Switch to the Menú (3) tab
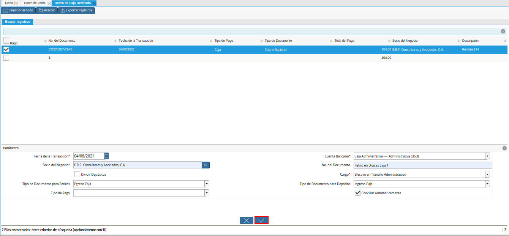The height and width of the screenshot is (236, 509). tap(11, 3)
